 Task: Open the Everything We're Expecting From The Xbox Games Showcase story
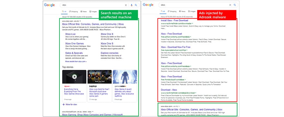click(x=74, y=92)
